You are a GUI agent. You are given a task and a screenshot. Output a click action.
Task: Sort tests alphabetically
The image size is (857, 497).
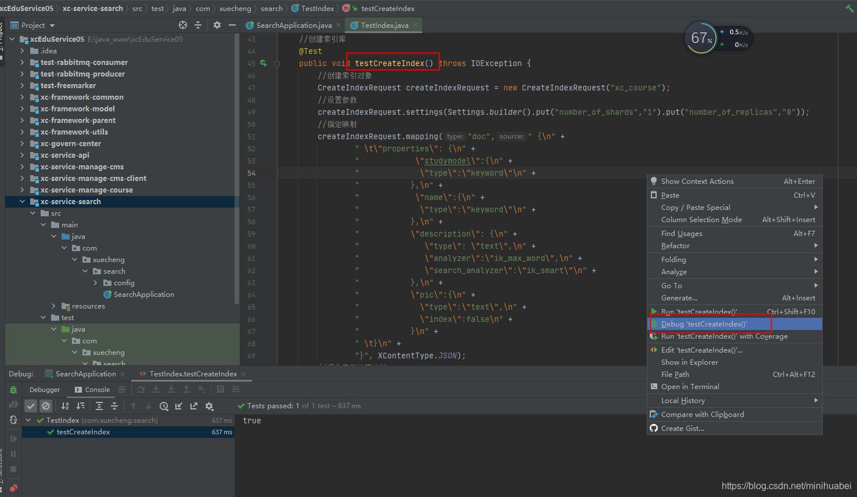(x=65, y=406)
